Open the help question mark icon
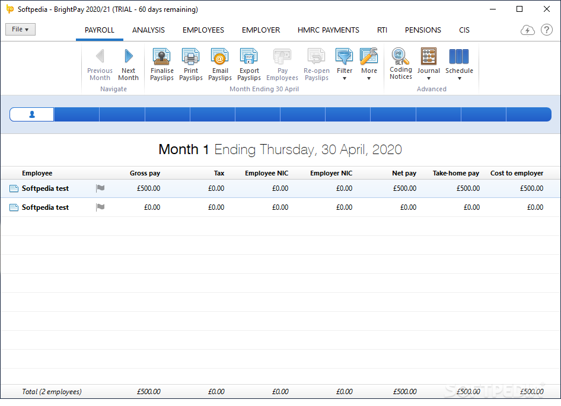The width and height of the screenshot is (561, 406). (x=546, y=30)
